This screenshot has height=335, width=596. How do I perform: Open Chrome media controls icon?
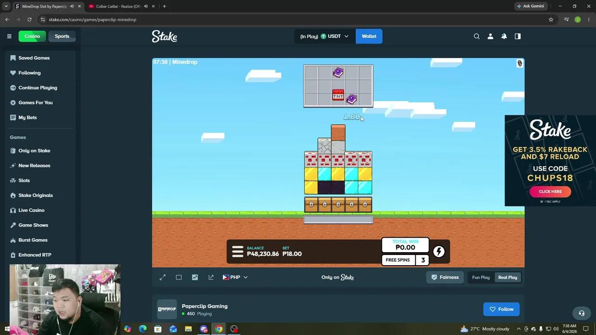coord(566,20)
